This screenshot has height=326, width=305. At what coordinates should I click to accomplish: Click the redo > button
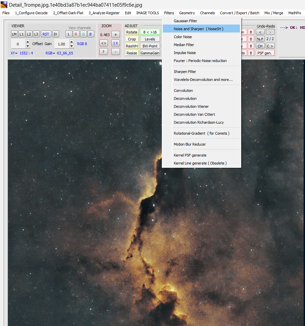(x=270, y=32)
